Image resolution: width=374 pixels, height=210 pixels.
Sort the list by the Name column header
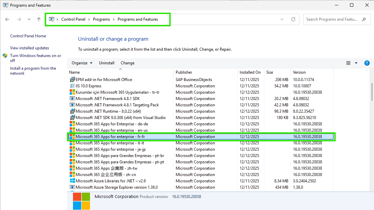(120, 72)
